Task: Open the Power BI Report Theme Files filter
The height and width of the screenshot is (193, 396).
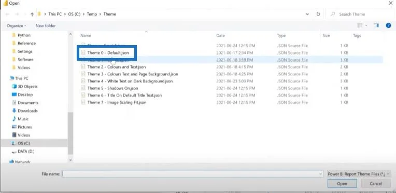Action: (359, 174)
